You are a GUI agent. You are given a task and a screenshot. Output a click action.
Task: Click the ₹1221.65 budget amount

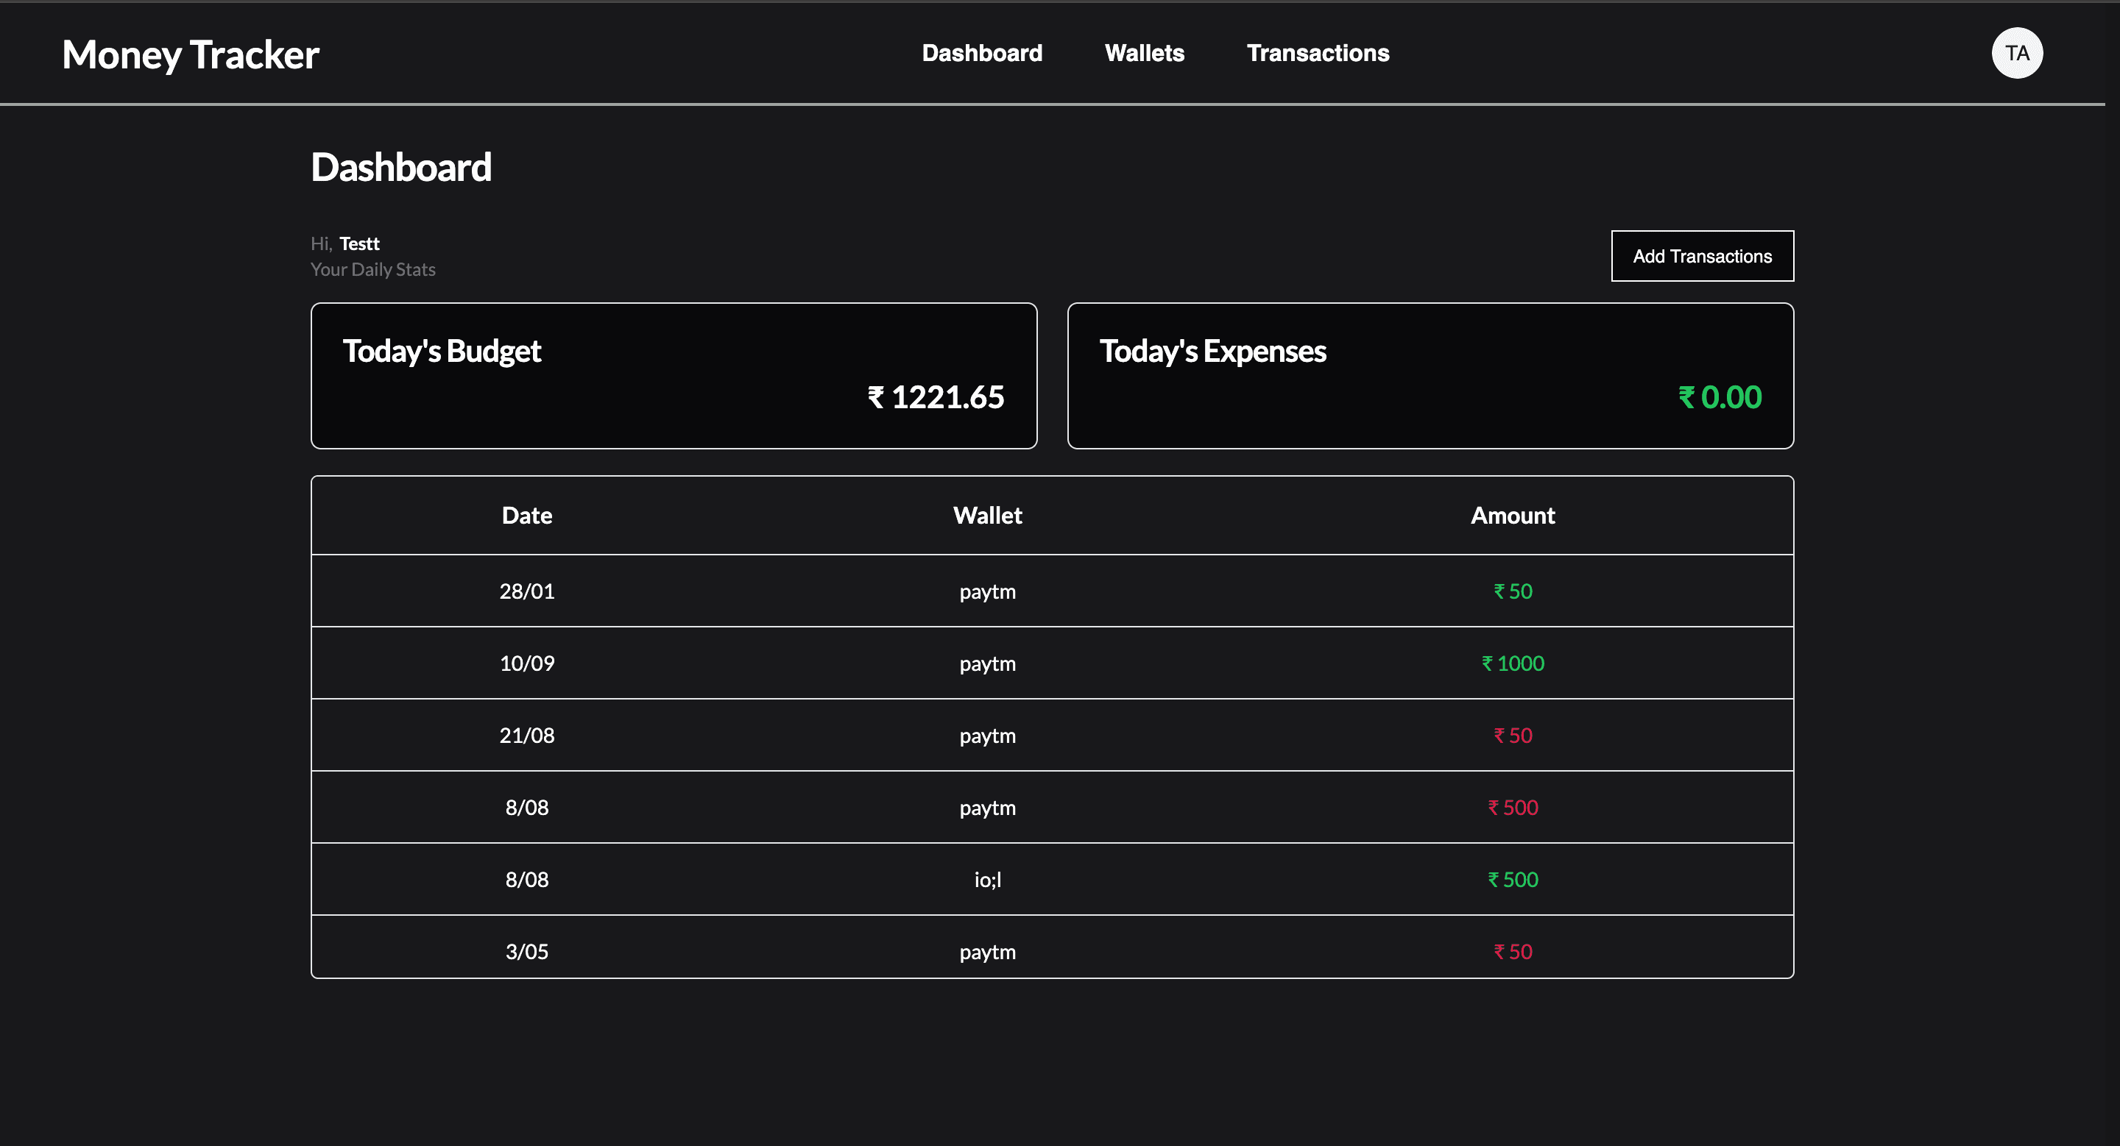(936, 397)
